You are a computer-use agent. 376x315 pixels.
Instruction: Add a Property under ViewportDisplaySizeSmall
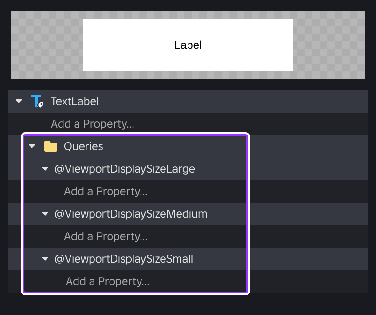(108, 281)
